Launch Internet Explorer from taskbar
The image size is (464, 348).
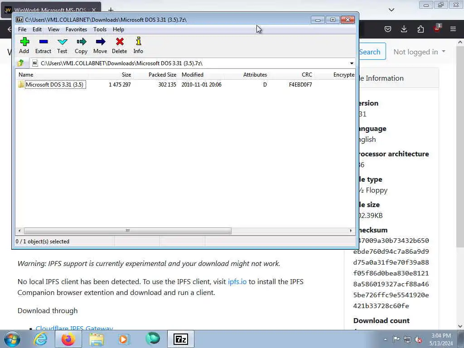click(40, 339)
